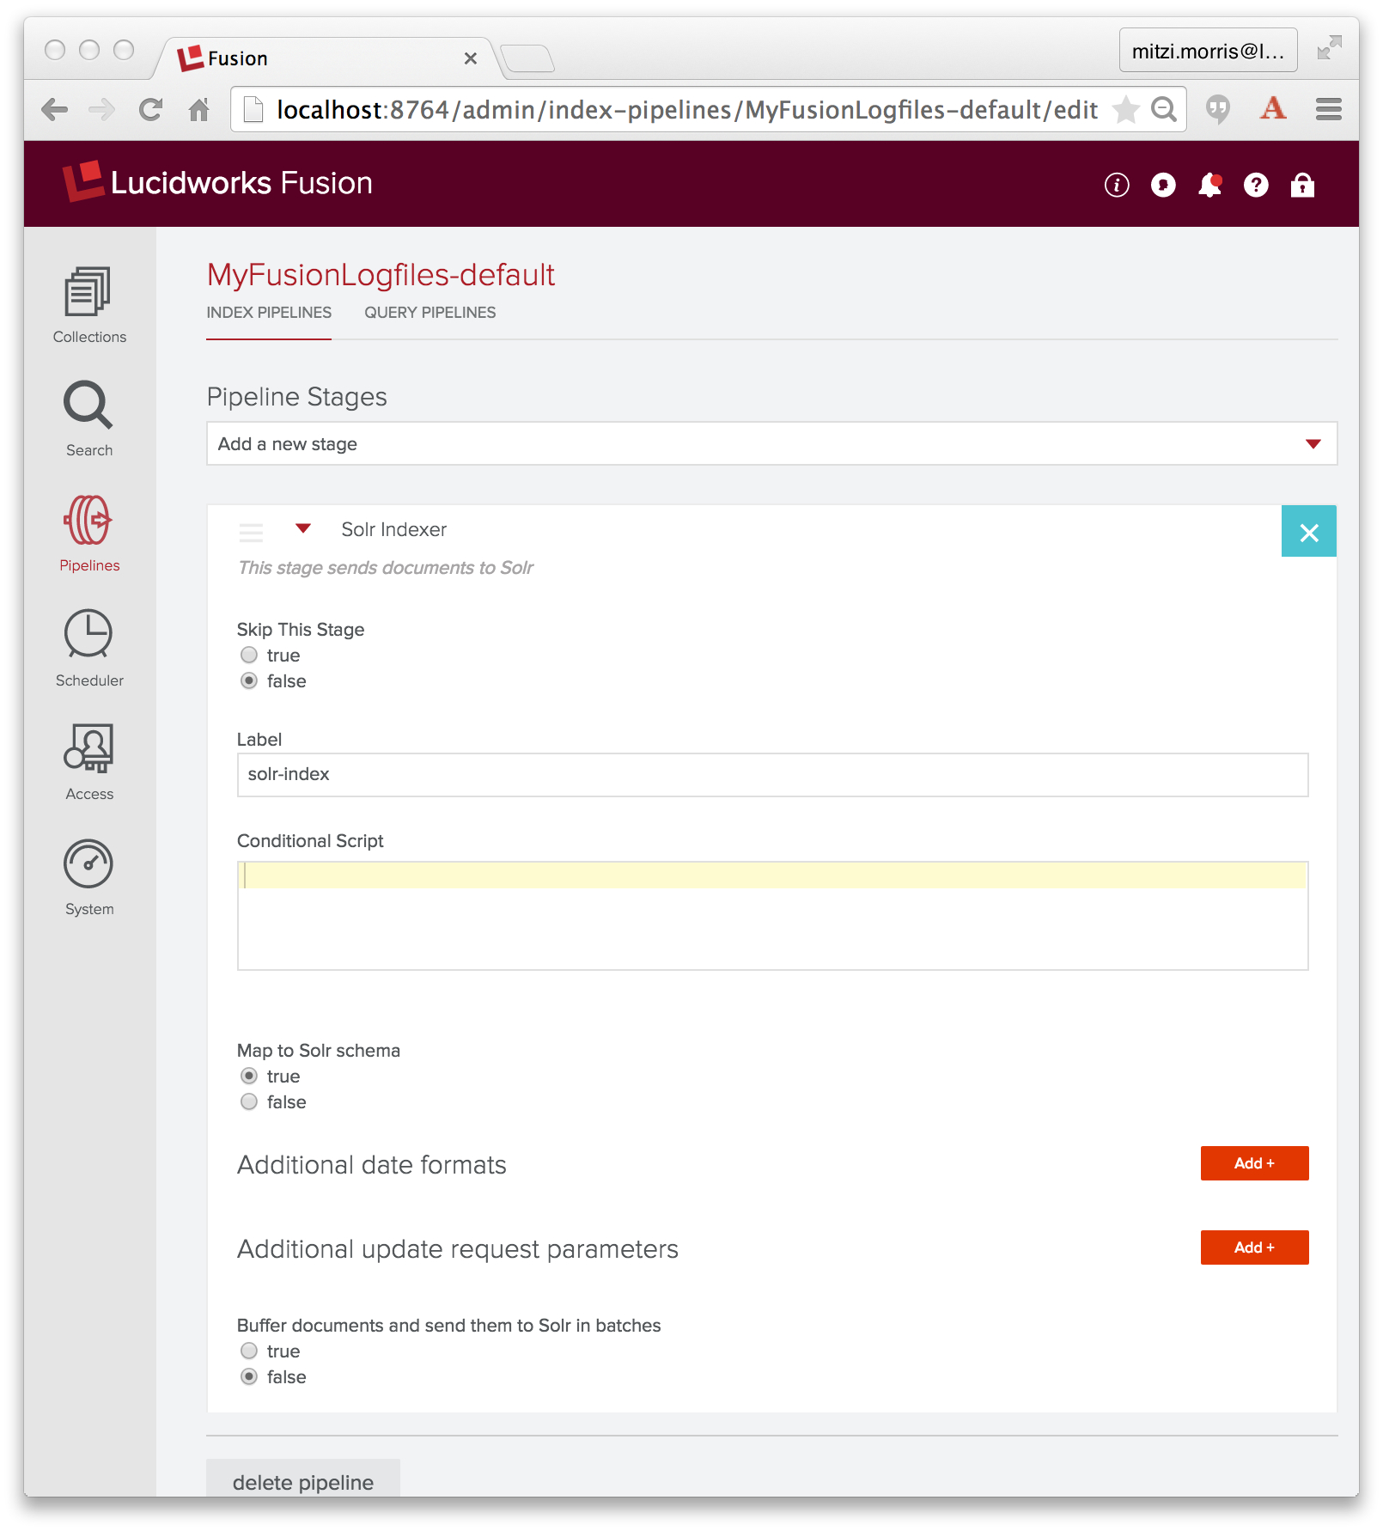Click the quote bubble extension icon
This screenshot has height=1531, width=1383.
1218,109
